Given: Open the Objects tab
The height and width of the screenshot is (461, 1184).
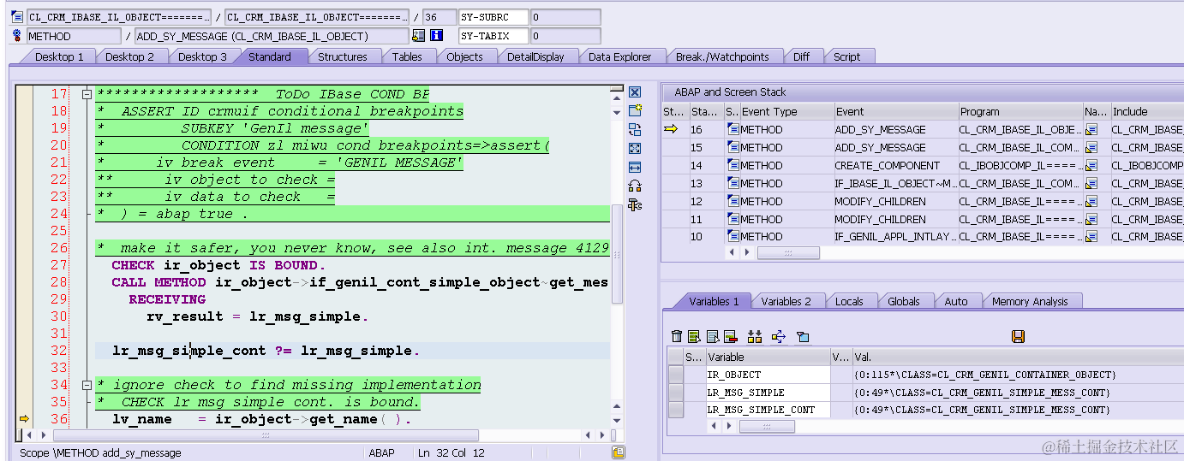Looking at the screenshot, I should tap(465, 56).
